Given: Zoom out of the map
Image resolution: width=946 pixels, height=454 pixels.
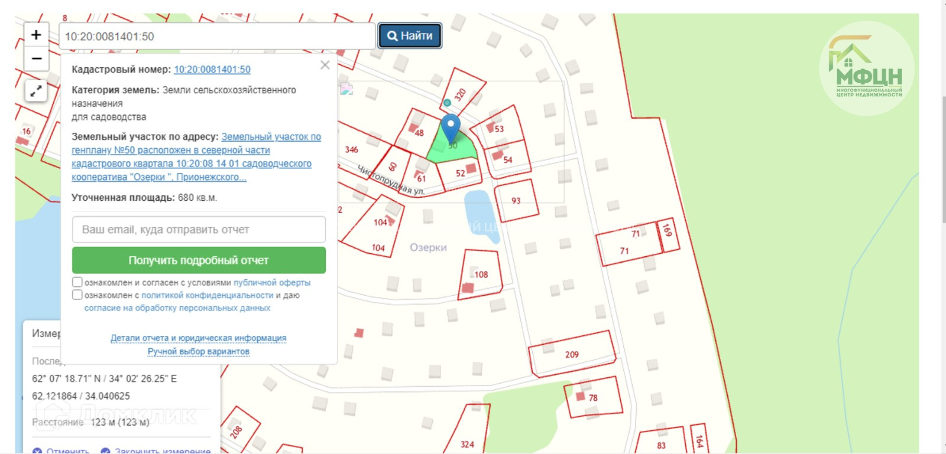Looking at the screenshot, I should [36, 58].
